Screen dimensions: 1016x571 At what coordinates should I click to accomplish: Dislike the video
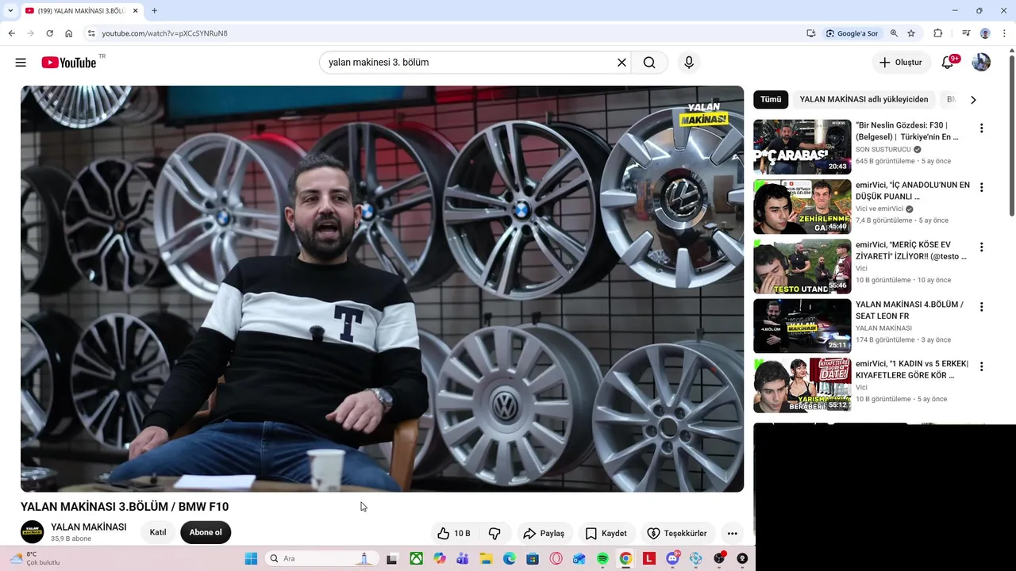495,533
